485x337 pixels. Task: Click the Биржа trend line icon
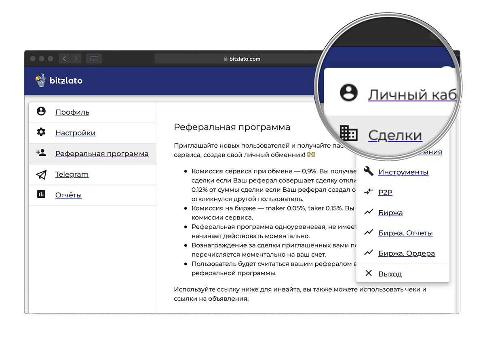click(x=368, y=212)
